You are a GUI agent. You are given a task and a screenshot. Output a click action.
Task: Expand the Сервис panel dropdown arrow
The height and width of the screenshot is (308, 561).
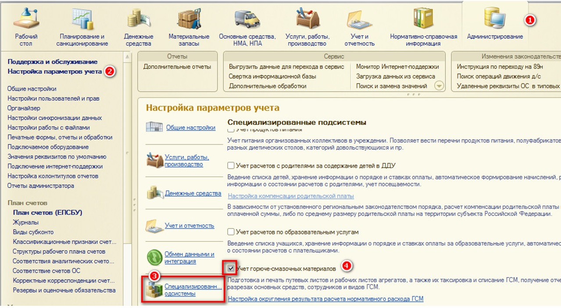coord(439,86)
